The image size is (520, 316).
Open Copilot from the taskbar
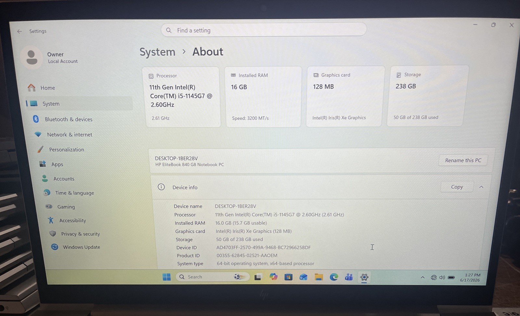pyautogui.click(x=273, y=277)
